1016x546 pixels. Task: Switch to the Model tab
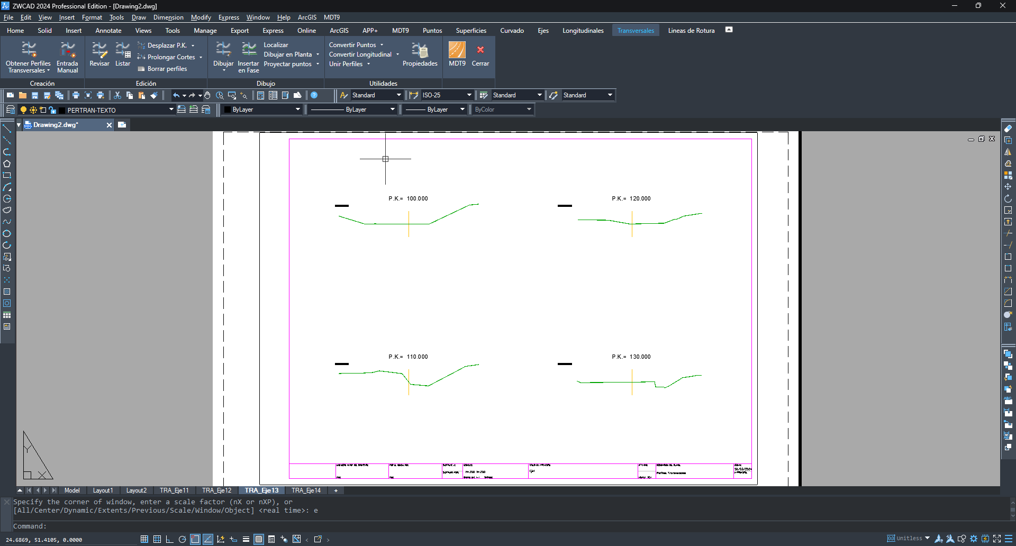point(72,490)
